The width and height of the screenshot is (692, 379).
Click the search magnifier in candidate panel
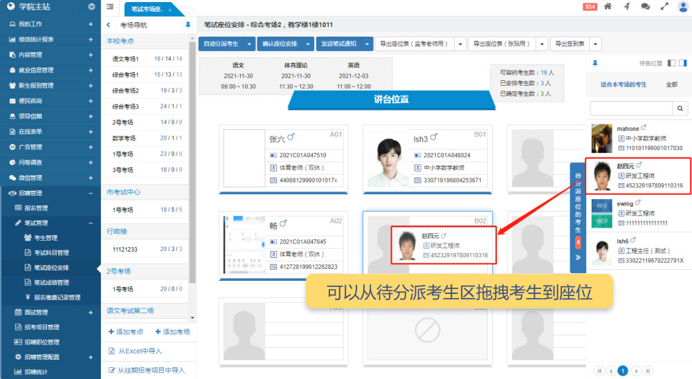coord(681,109)
